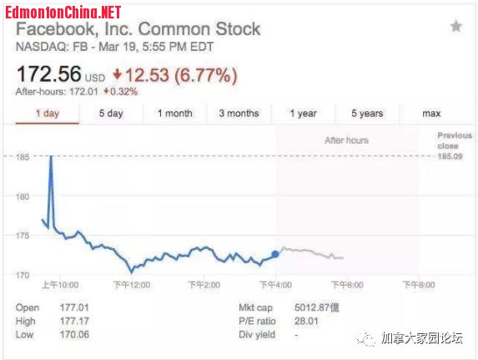
Task: Click the WeChat logo icon in watermark
Action: pyautogui.click(x=366, y=338)
